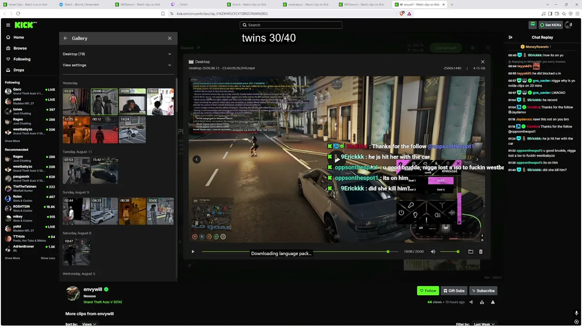Delete the recording with trash icon
This screenshot has height=327, width=582.
tap(481, 252)
